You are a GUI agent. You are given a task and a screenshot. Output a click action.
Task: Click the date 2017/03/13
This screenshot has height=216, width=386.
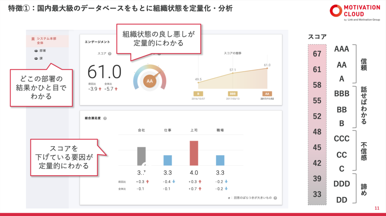point(233,99)
